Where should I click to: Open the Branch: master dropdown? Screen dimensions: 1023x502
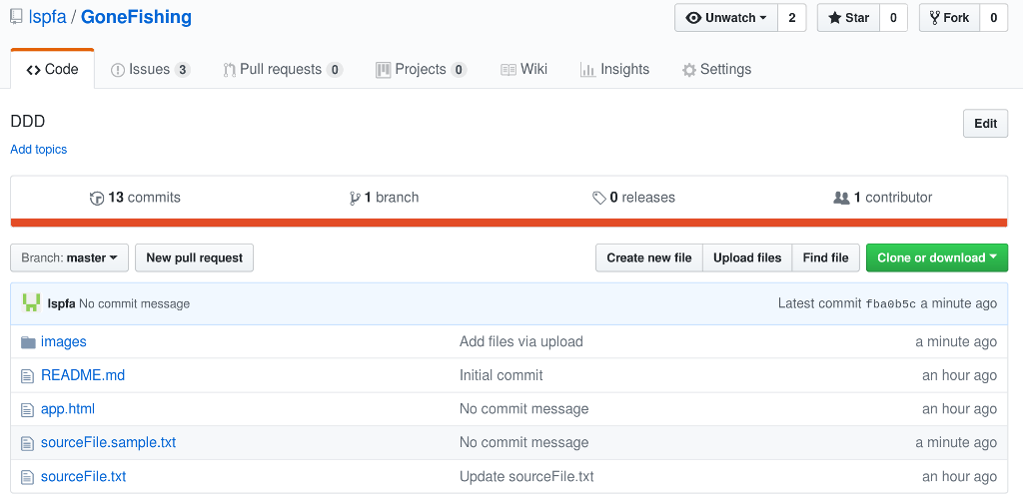[69, 257]
